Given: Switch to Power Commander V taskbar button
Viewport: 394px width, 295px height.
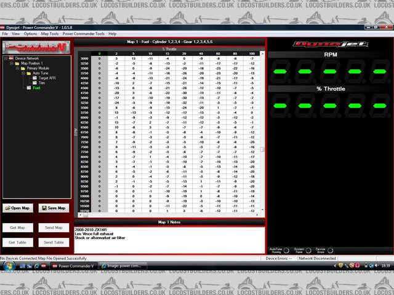Looking at the screenshot, I should [73, 266].
